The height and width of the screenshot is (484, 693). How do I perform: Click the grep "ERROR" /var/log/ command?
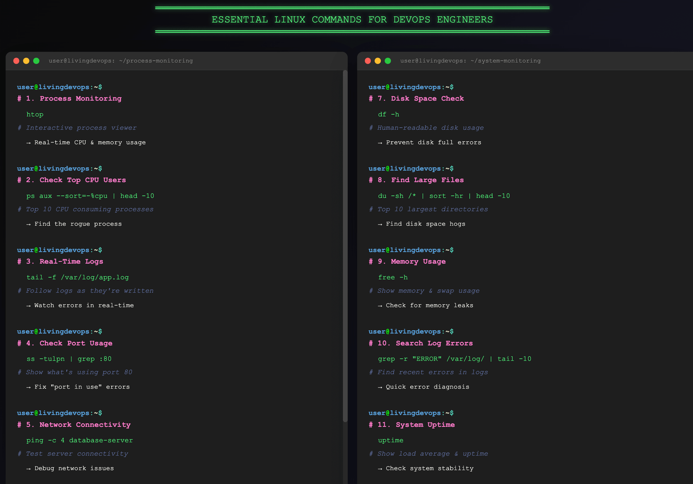(x=454, y=359)
